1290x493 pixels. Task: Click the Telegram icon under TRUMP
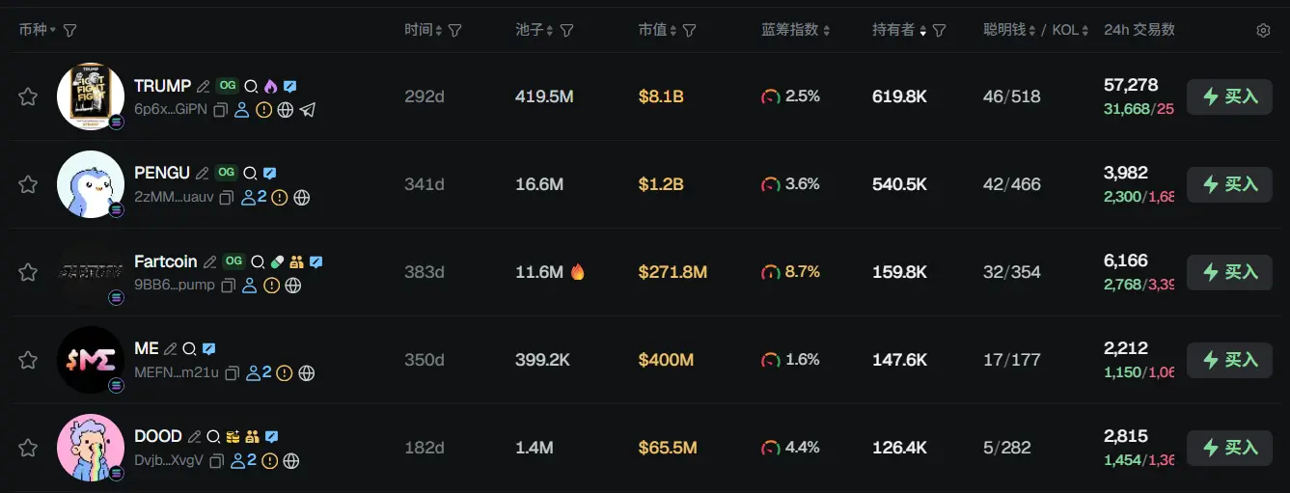(x=308, y=110)
